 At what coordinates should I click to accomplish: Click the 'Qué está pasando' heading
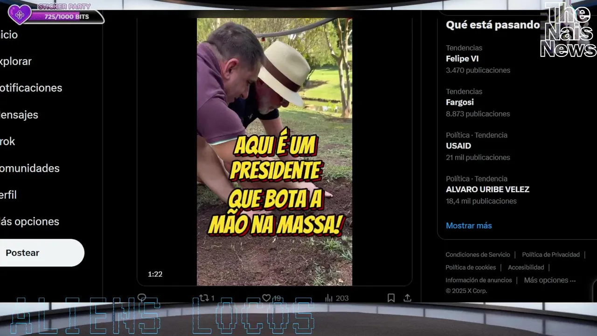pyautogui.click(x=493, y=25)
